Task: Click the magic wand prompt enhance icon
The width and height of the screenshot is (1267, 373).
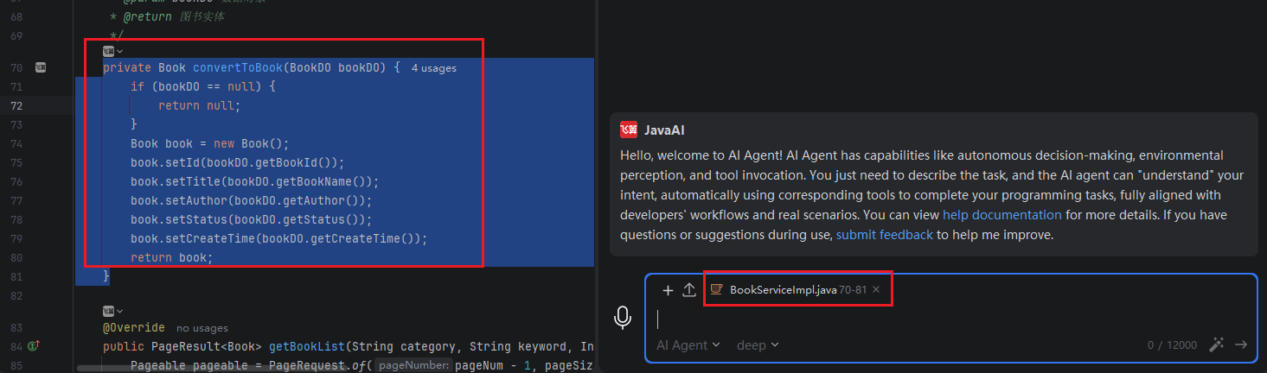Action: 1217,345
